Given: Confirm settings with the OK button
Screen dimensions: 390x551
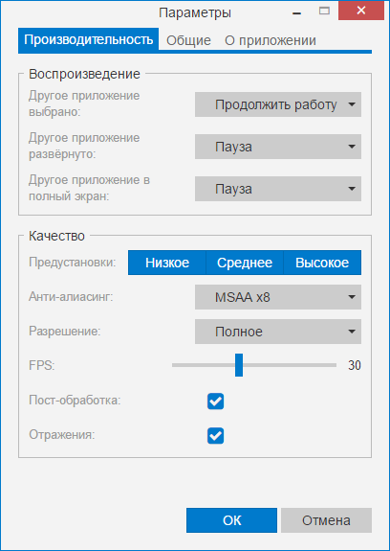Looking at the screenshot, I should (x=231, y=520).
